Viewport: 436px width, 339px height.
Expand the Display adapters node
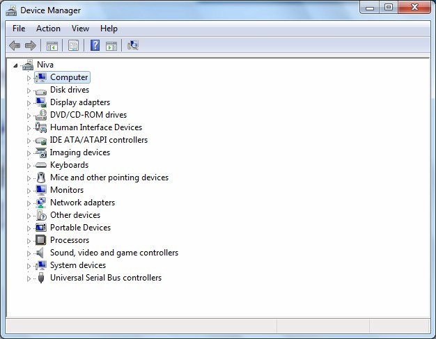[x=29, y=103]
